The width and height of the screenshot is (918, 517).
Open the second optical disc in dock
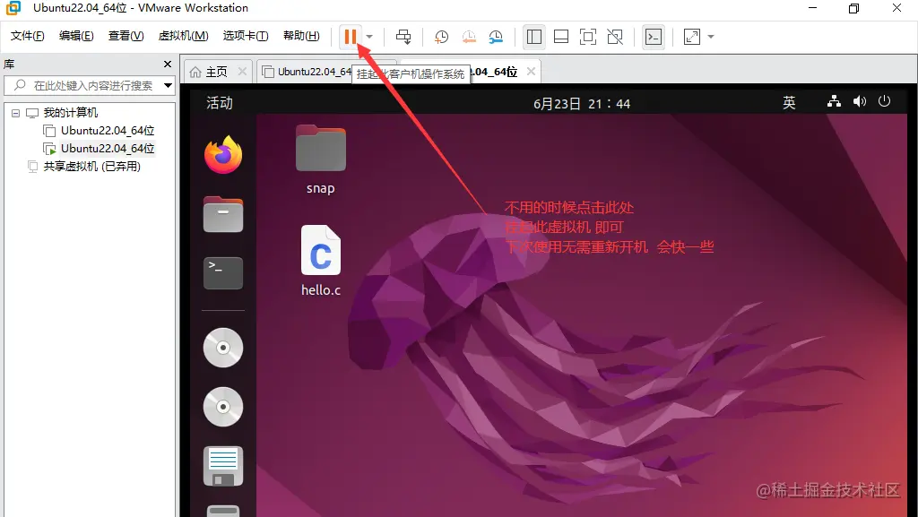tap(223, 407)
